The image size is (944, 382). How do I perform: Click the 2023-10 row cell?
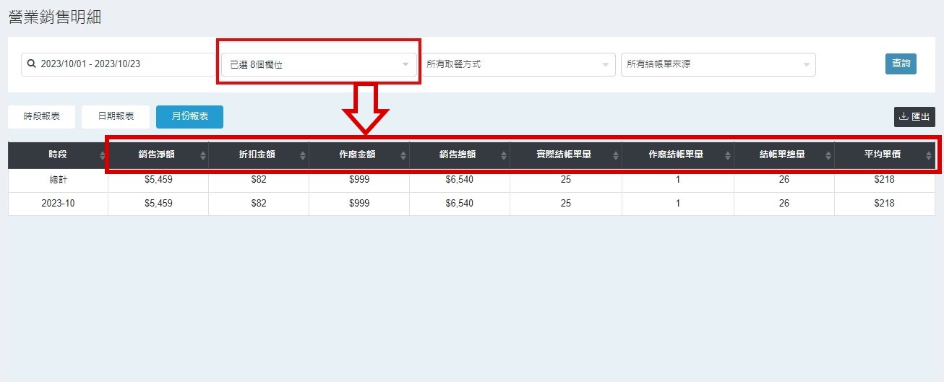point(58,204)
